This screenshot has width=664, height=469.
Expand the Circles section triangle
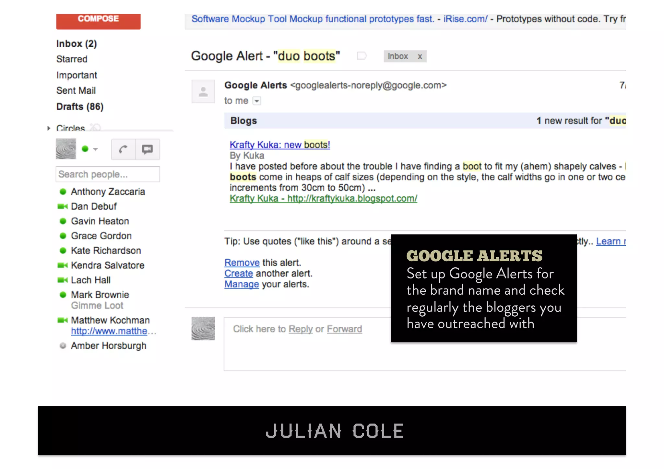[49, 128]
